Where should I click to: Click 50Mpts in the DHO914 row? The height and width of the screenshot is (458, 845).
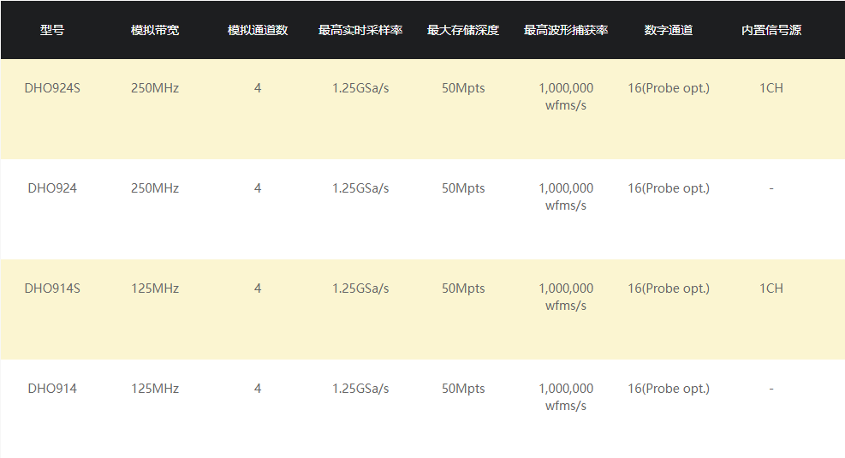pyautogui.click(x=463, y=389)
